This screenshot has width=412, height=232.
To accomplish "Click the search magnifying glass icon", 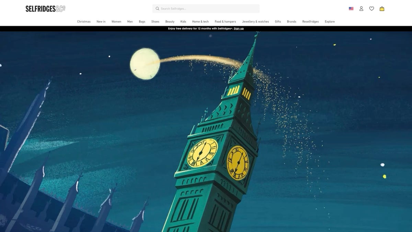I will [x=157, y=9].
